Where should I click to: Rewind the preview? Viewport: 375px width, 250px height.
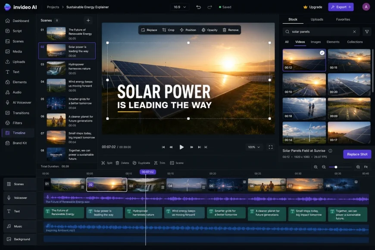pyautogui.click(x=171, y=147)
